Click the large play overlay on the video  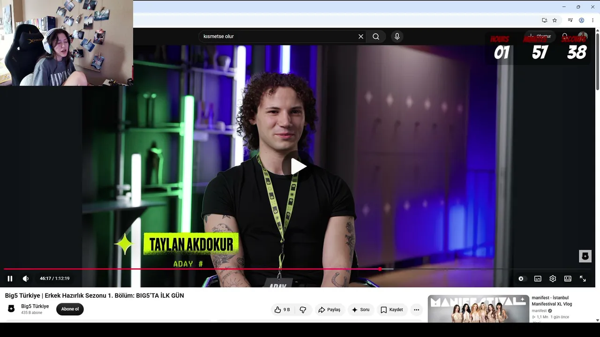[x=298, y=166]
